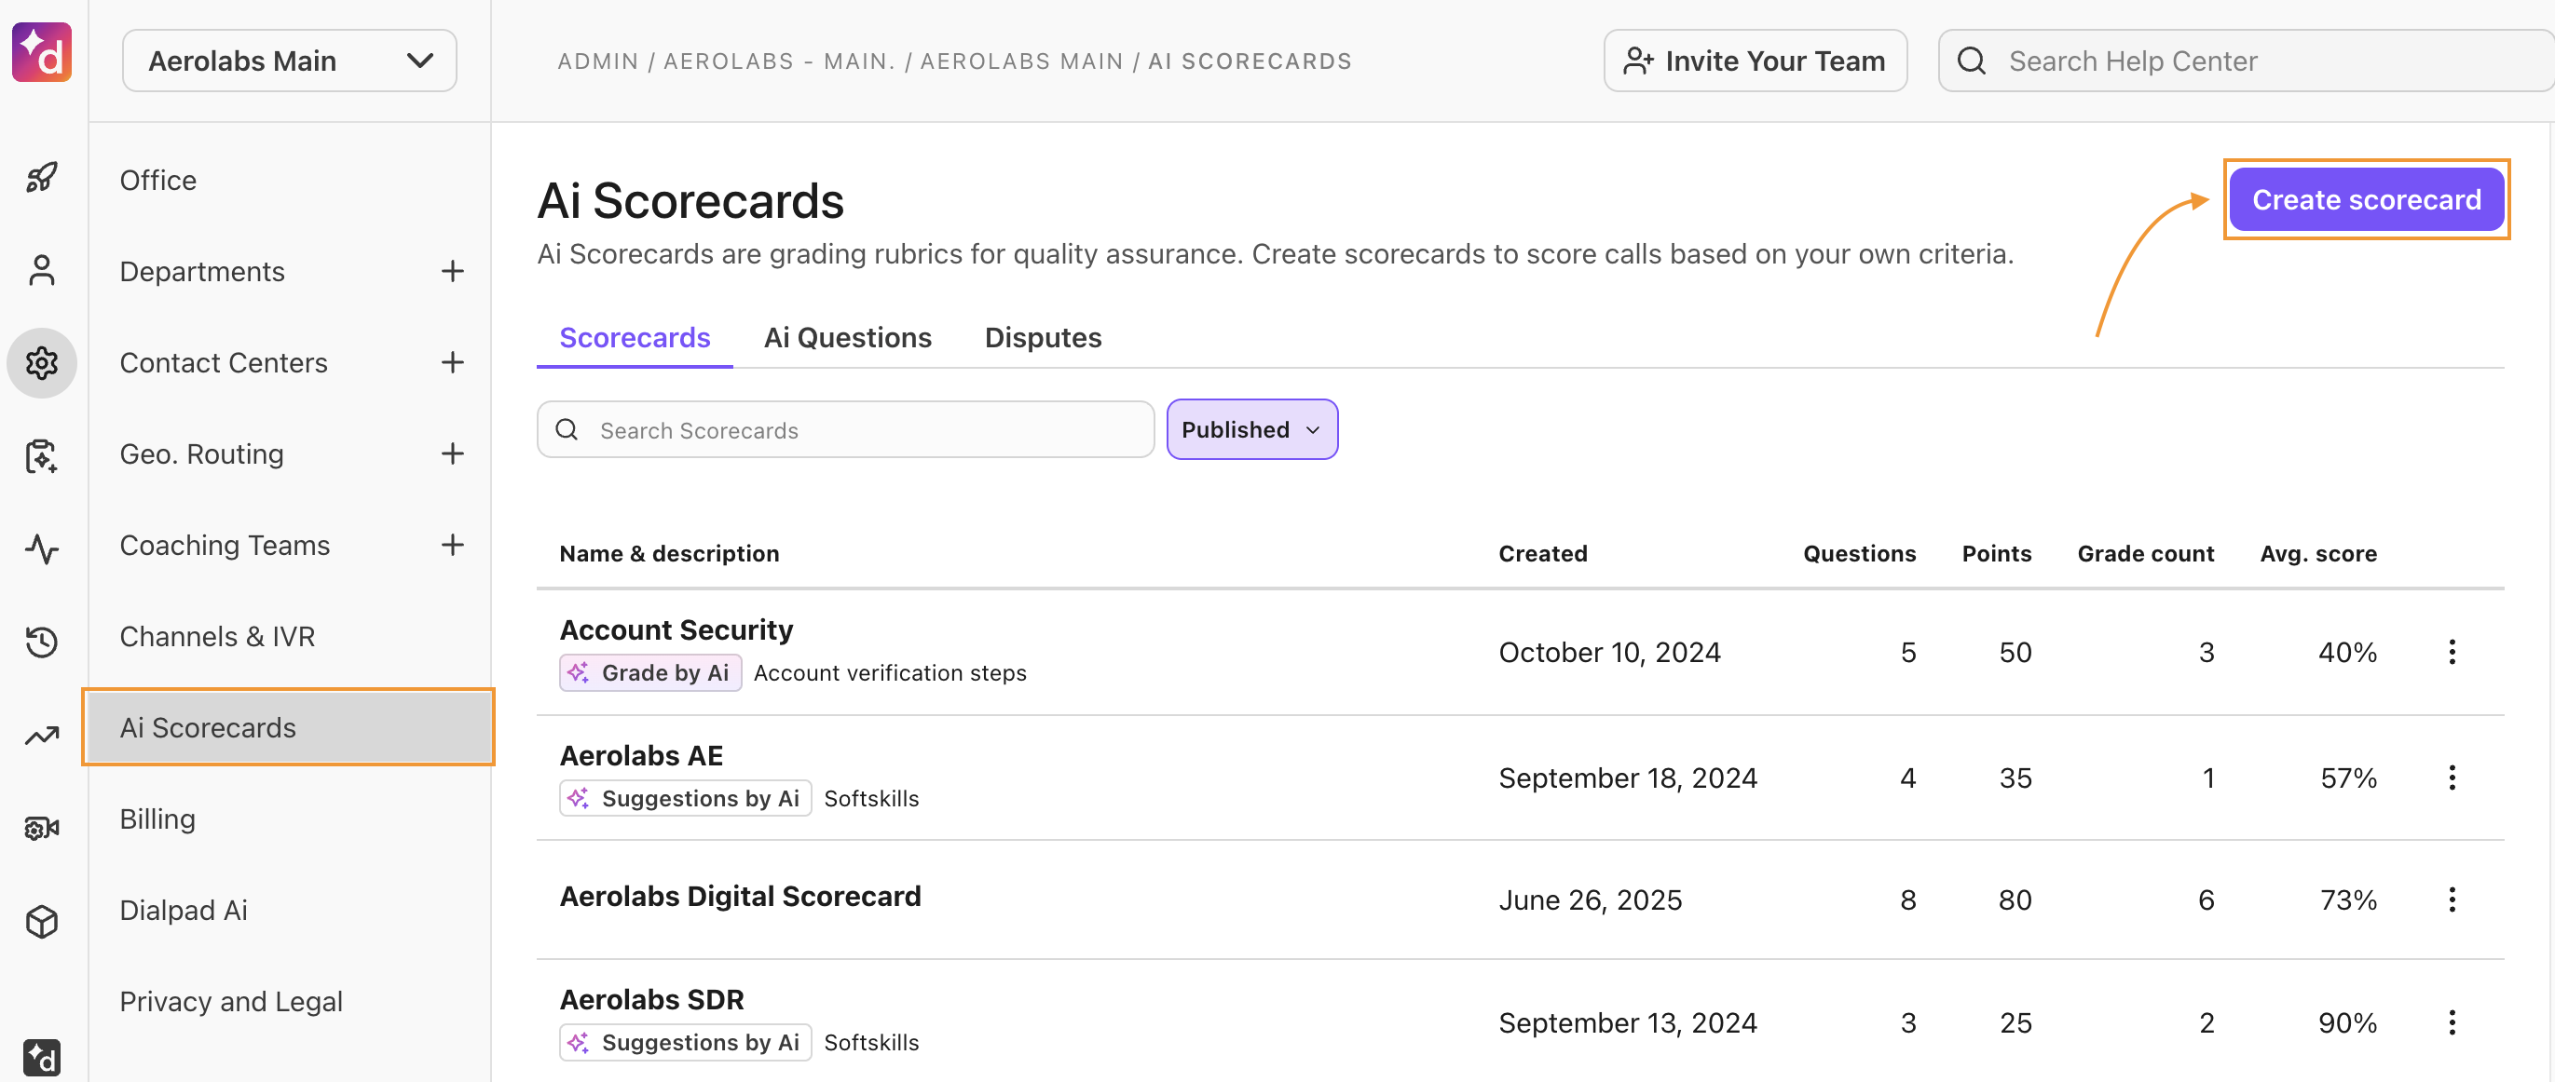The image size is (2555, 1082).
Task: Click the Points column header
Action: (x=1997, y=554)
